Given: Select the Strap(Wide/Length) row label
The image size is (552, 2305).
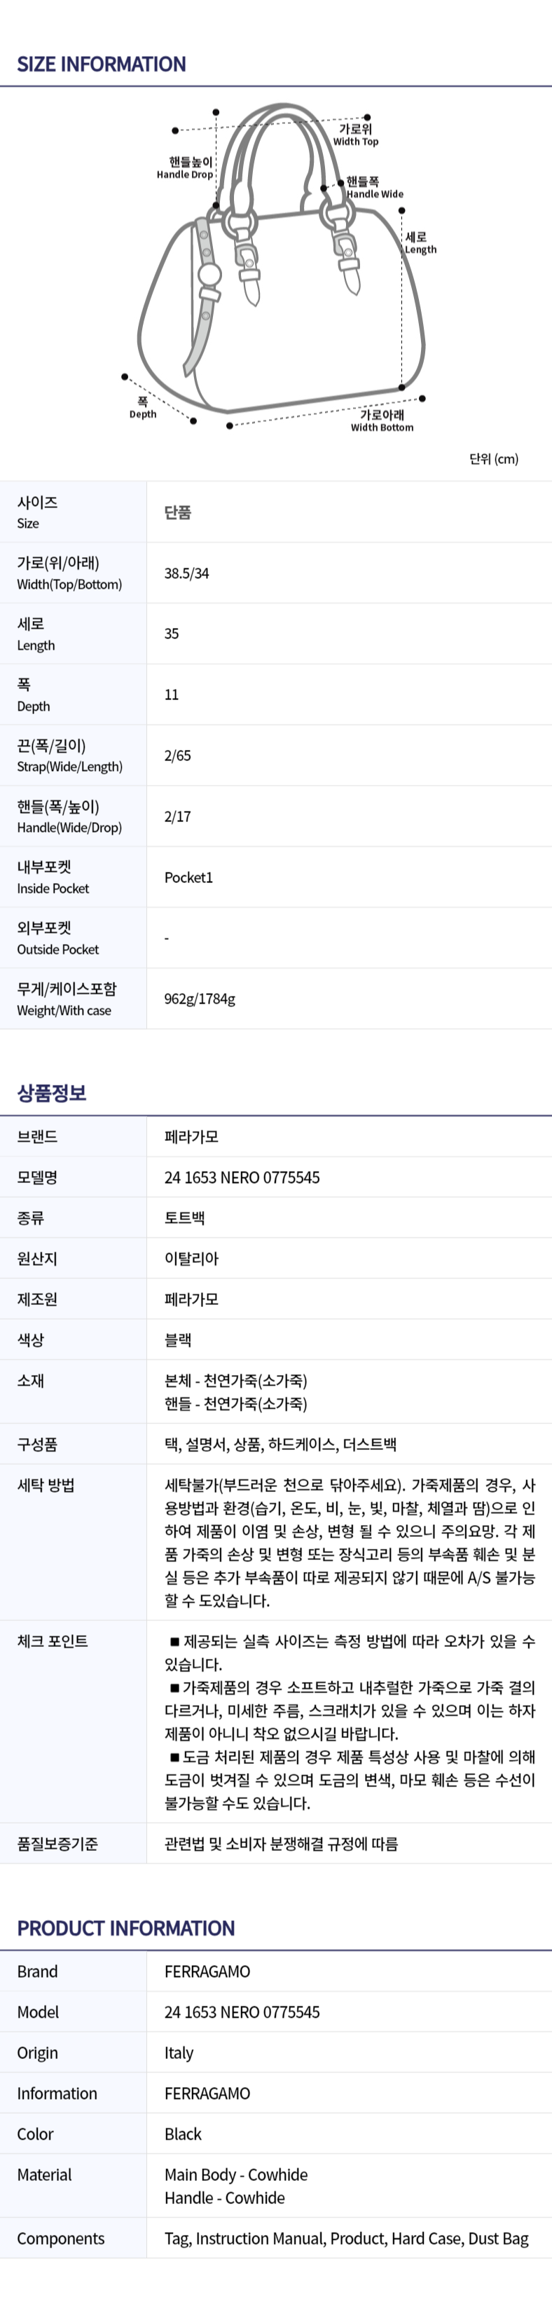Looking at the screenshot, I should (x=70, y=755).
